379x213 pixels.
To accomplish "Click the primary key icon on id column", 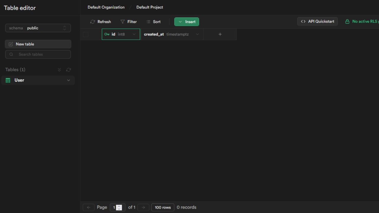I will coord(107,34).
